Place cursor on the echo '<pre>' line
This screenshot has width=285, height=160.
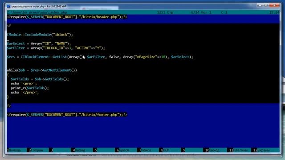[24, 84]
